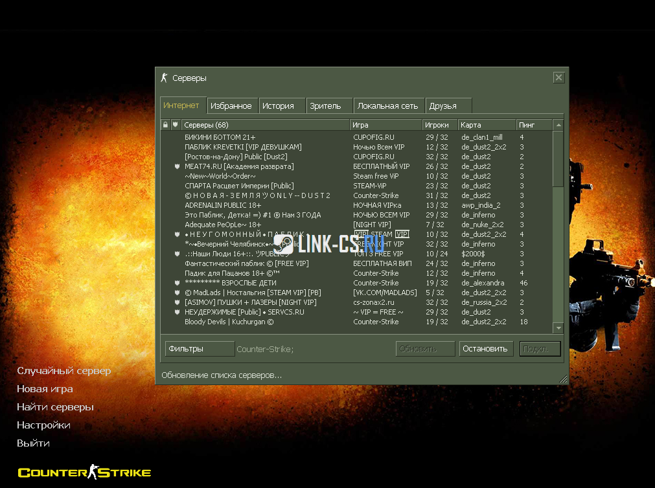Click the server list vertical scrollbar thumb
This screenshot has height=488, width=655.
558,159
